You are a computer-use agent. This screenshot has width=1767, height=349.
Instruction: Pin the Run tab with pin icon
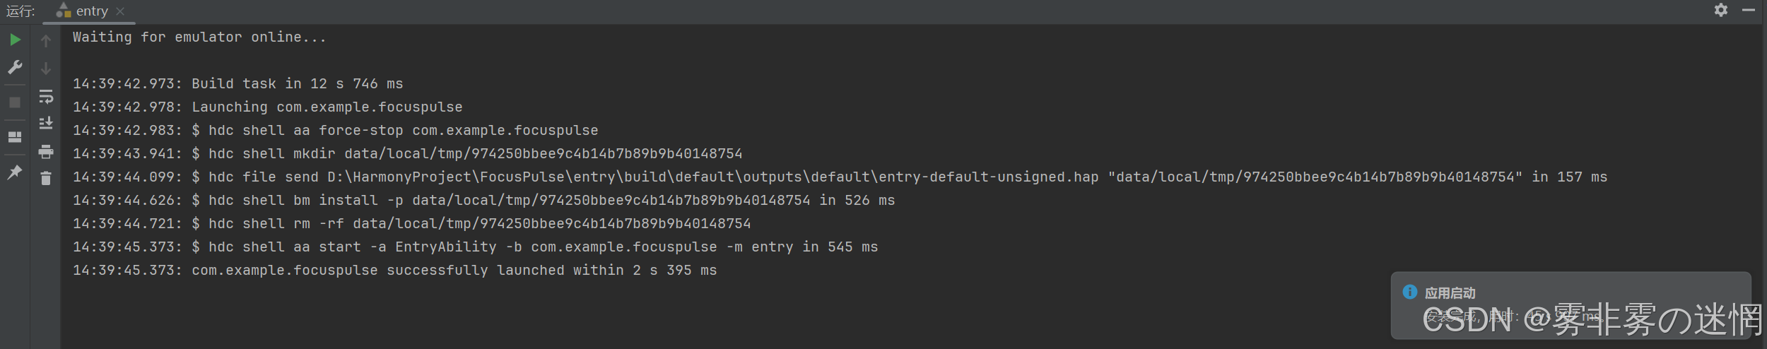tap(15, 172)
